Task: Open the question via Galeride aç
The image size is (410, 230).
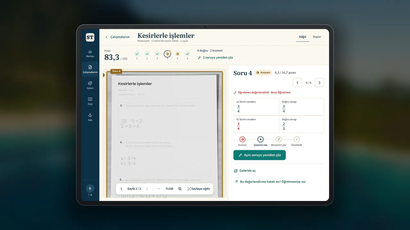Action: (245, 171)
